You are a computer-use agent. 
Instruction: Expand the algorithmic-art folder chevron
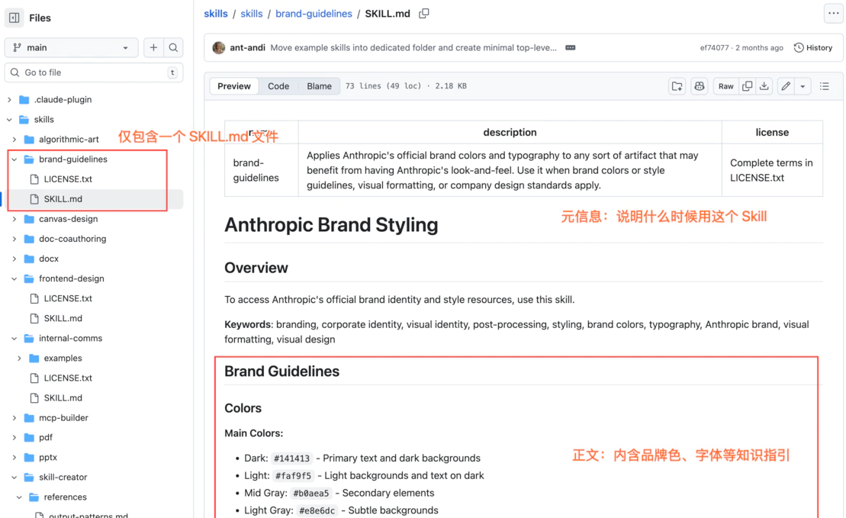click(x=14, y=140)
